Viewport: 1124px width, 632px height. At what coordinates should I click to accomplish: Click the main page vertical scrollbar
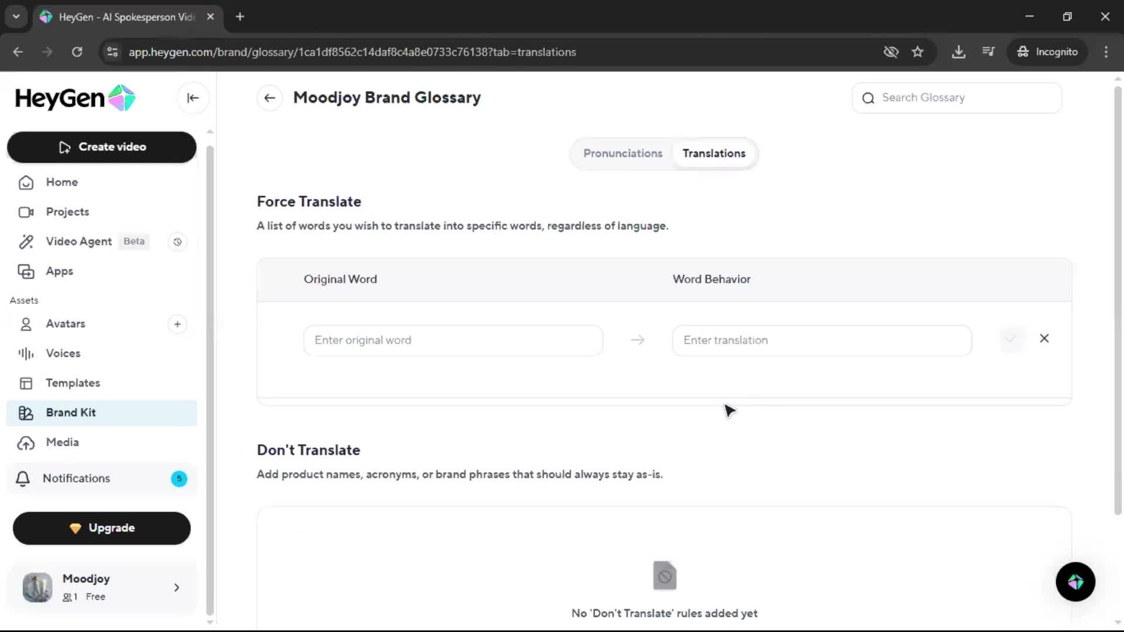coord(1117,301)
